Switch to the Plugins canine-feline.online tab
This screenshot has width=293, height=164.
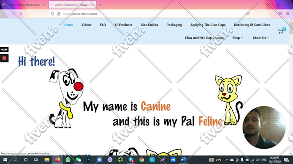pyautogui.click(x=24, y=5)
